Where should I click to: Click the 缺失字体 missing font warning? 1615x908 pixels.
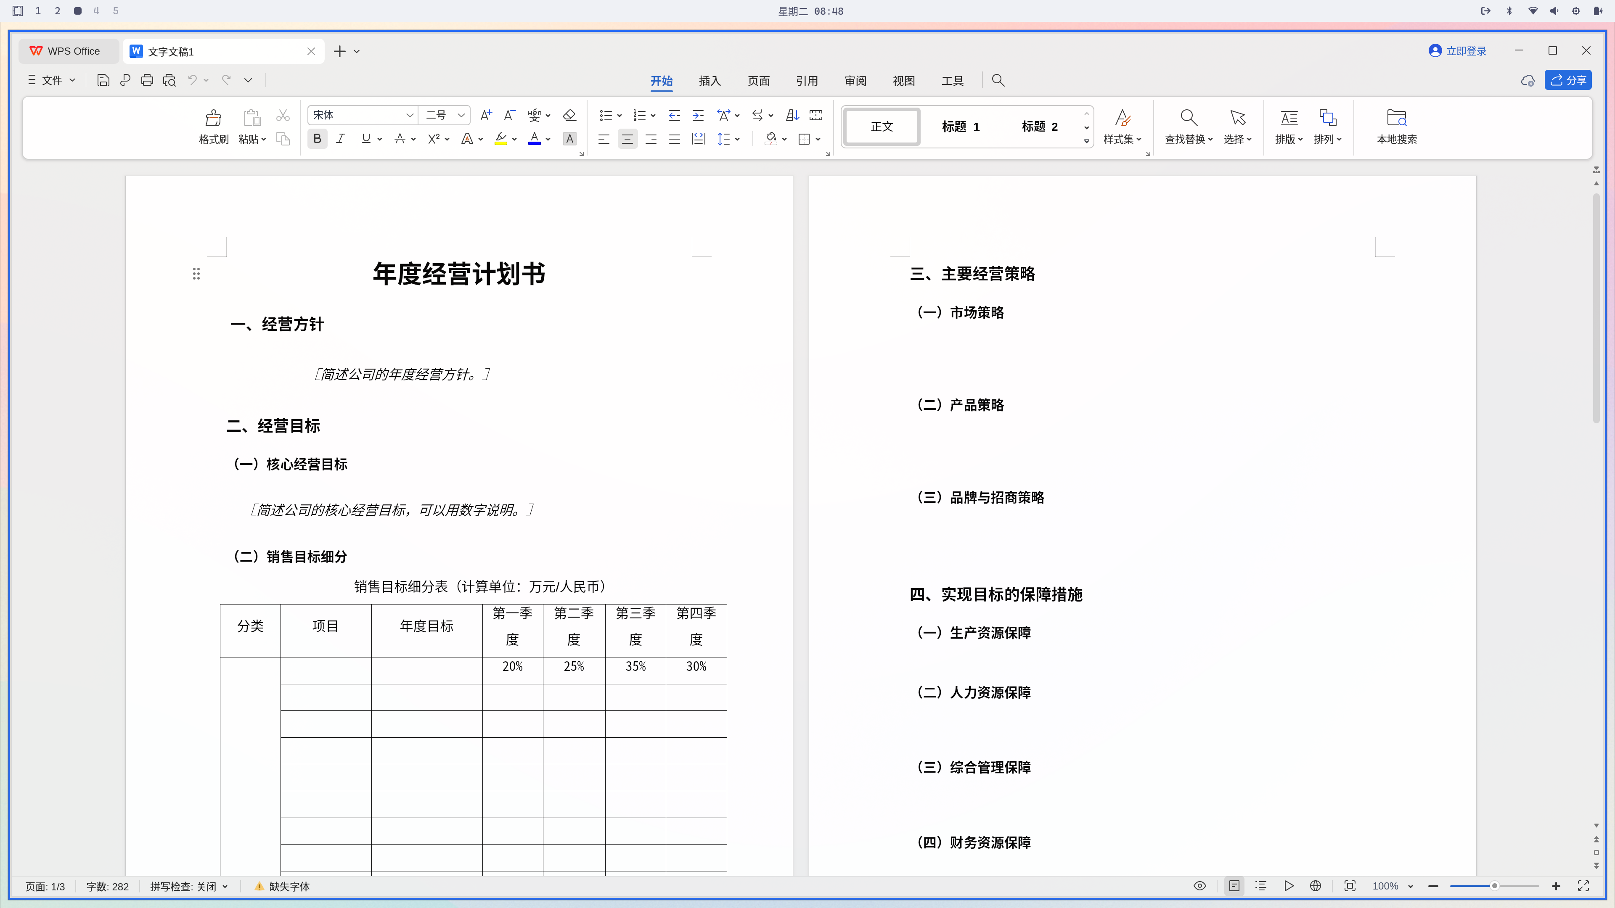[x=282, y=886]
